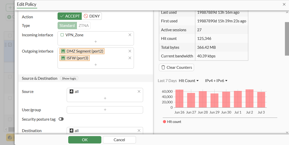Open the Hit Count metric dropdown
Screen dimensions: 289x145
coord(189,81)
